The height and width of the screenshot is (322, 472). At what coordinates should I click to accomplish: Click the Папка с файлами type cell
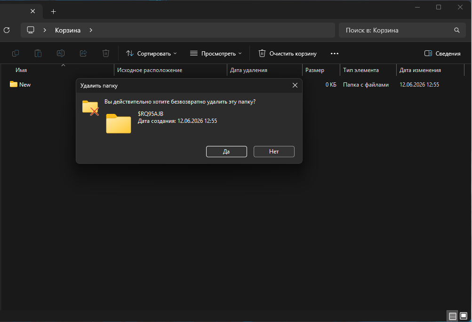pyautogui.click(x=366, y=85)
